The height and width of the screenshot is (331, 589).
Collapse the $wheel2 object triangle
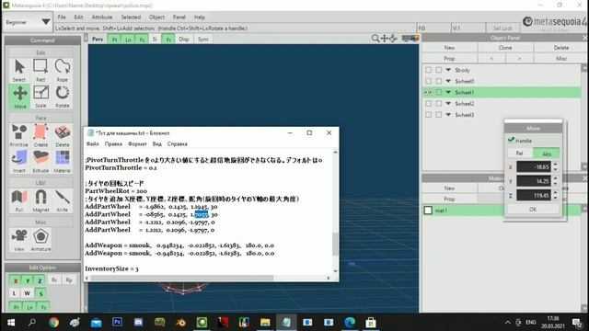[448, 104]
